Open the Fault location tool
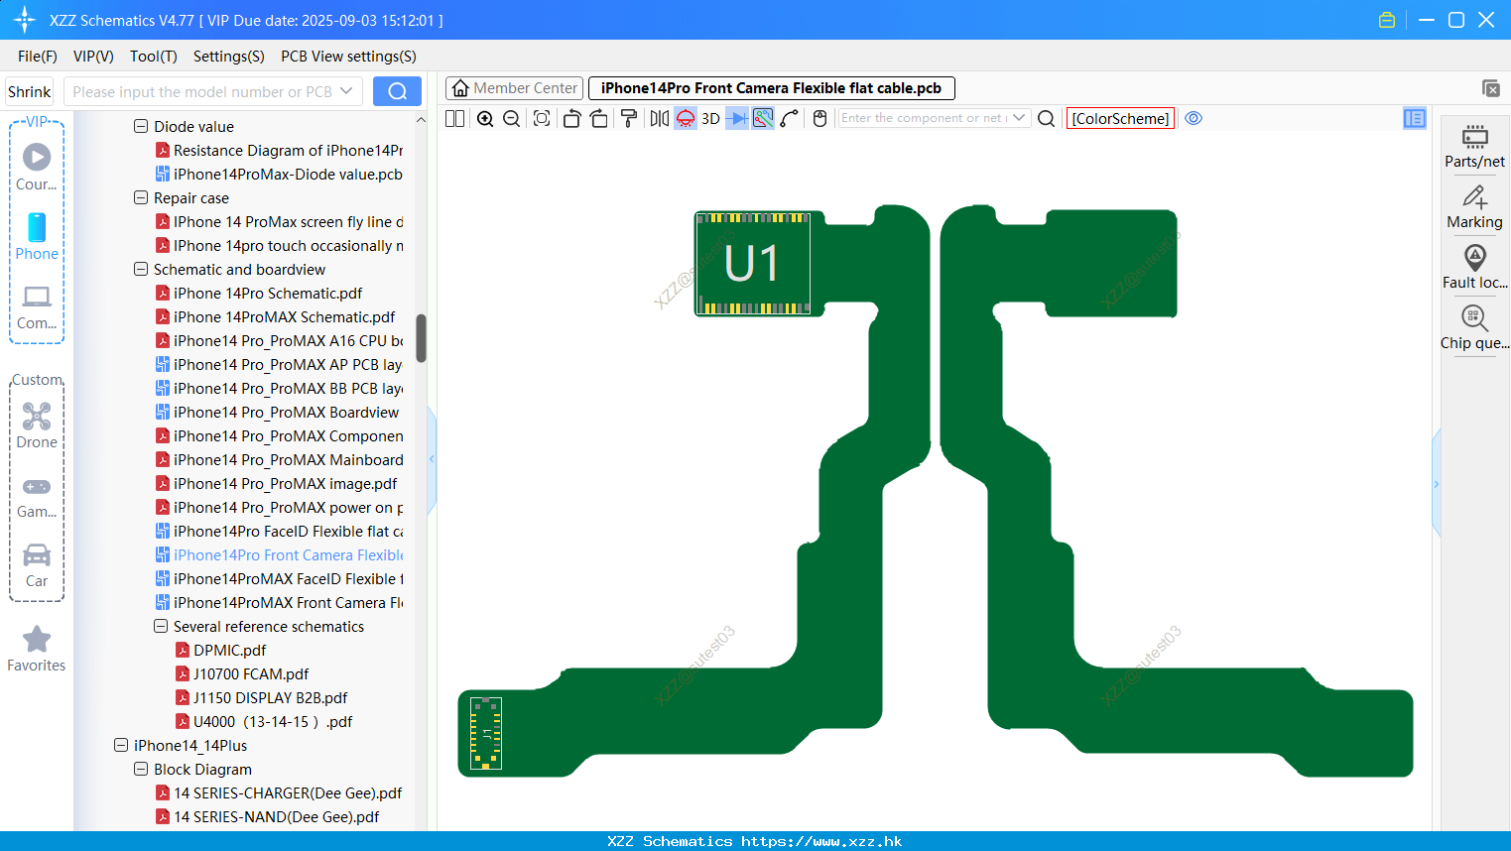This screenshot has height=851, width=1511. [x=1474, y=267]
